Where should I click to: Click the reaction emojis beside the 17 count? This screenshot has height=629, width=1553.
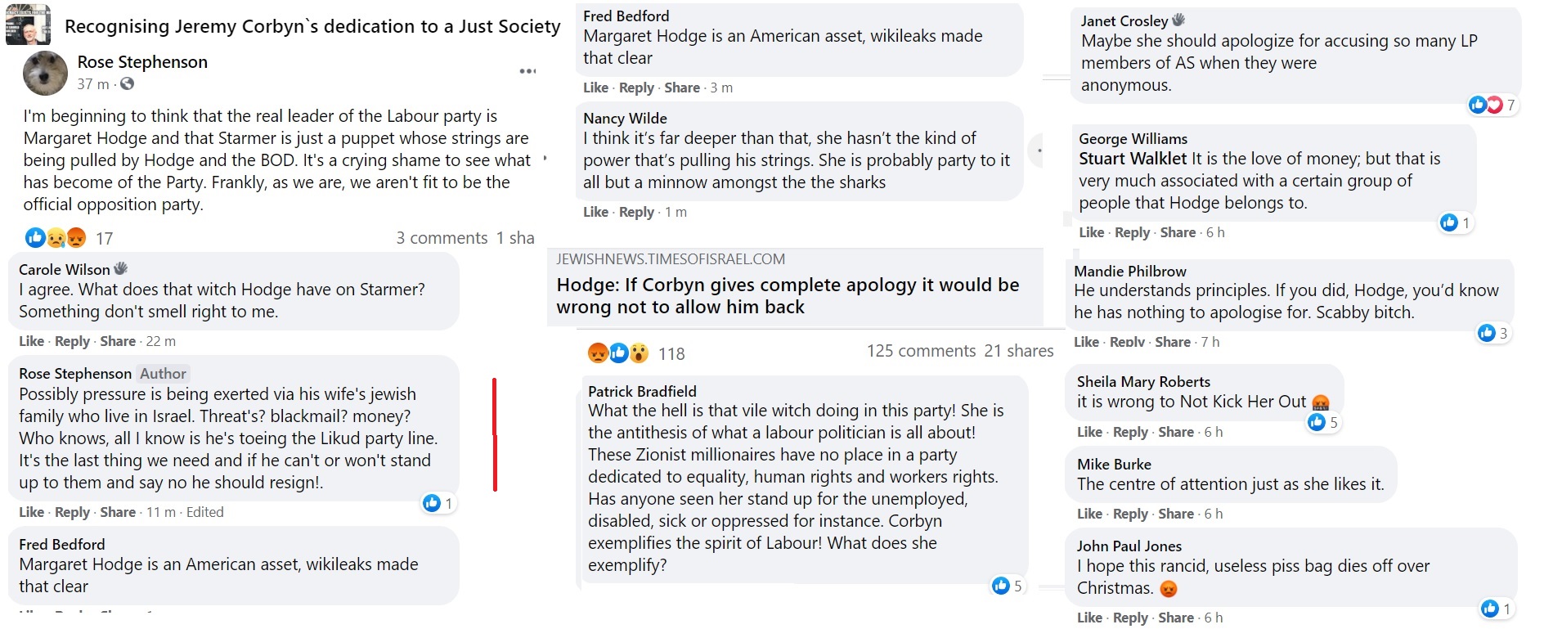coord(56,238)
